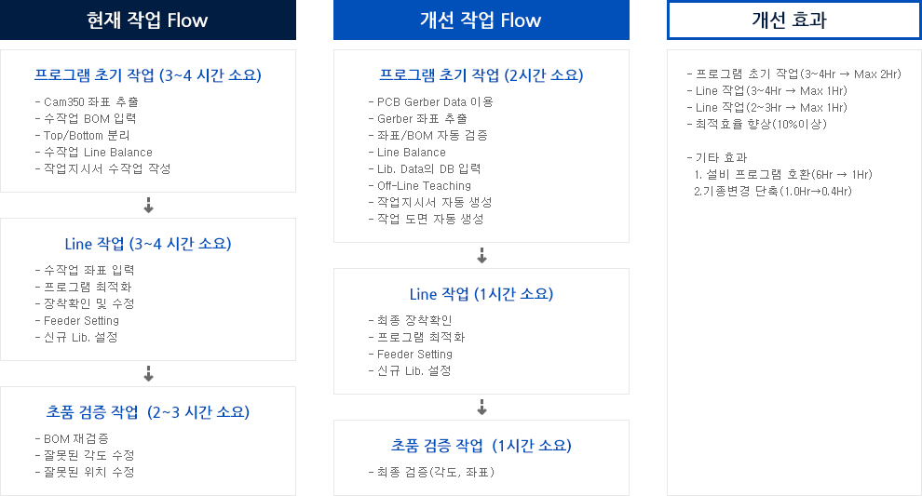Click the 최적효율 향상(10%이상) line
The height and width of the screenshot is (496, 922).
(757, 124)
